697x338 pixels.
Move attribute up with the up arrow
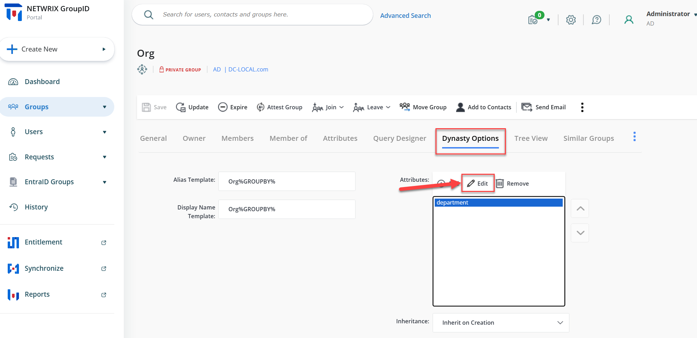click(x=580, y=208)
